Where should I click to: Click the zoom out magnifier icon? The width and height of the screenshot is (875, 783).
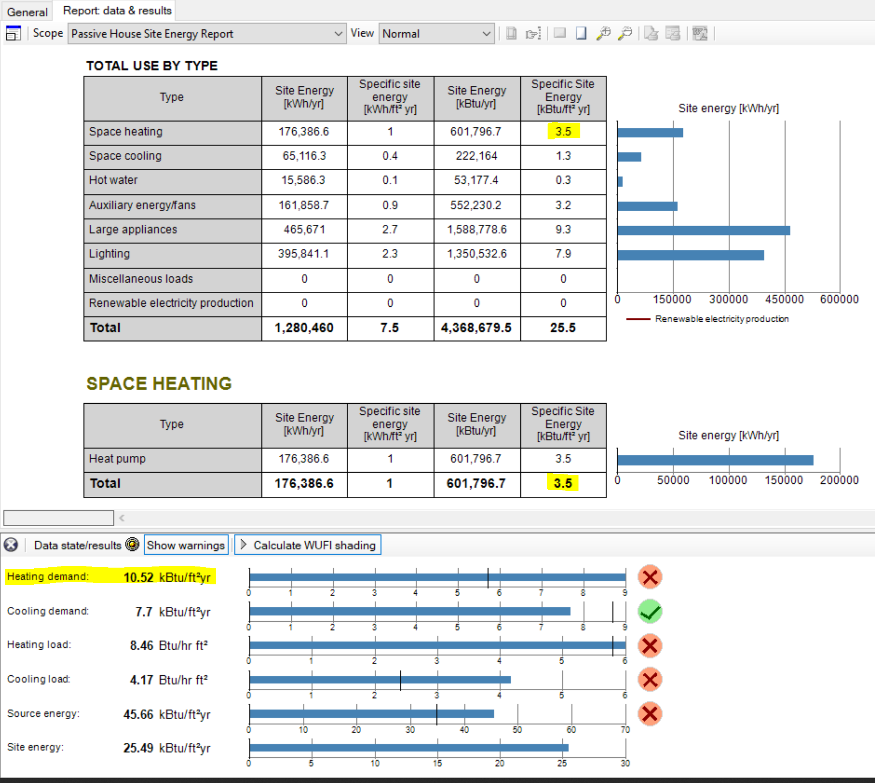625,33
